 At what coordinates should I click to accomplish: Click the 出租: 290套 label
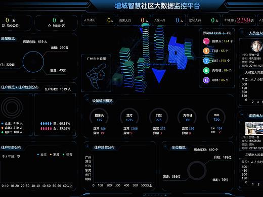click(60, 47)
